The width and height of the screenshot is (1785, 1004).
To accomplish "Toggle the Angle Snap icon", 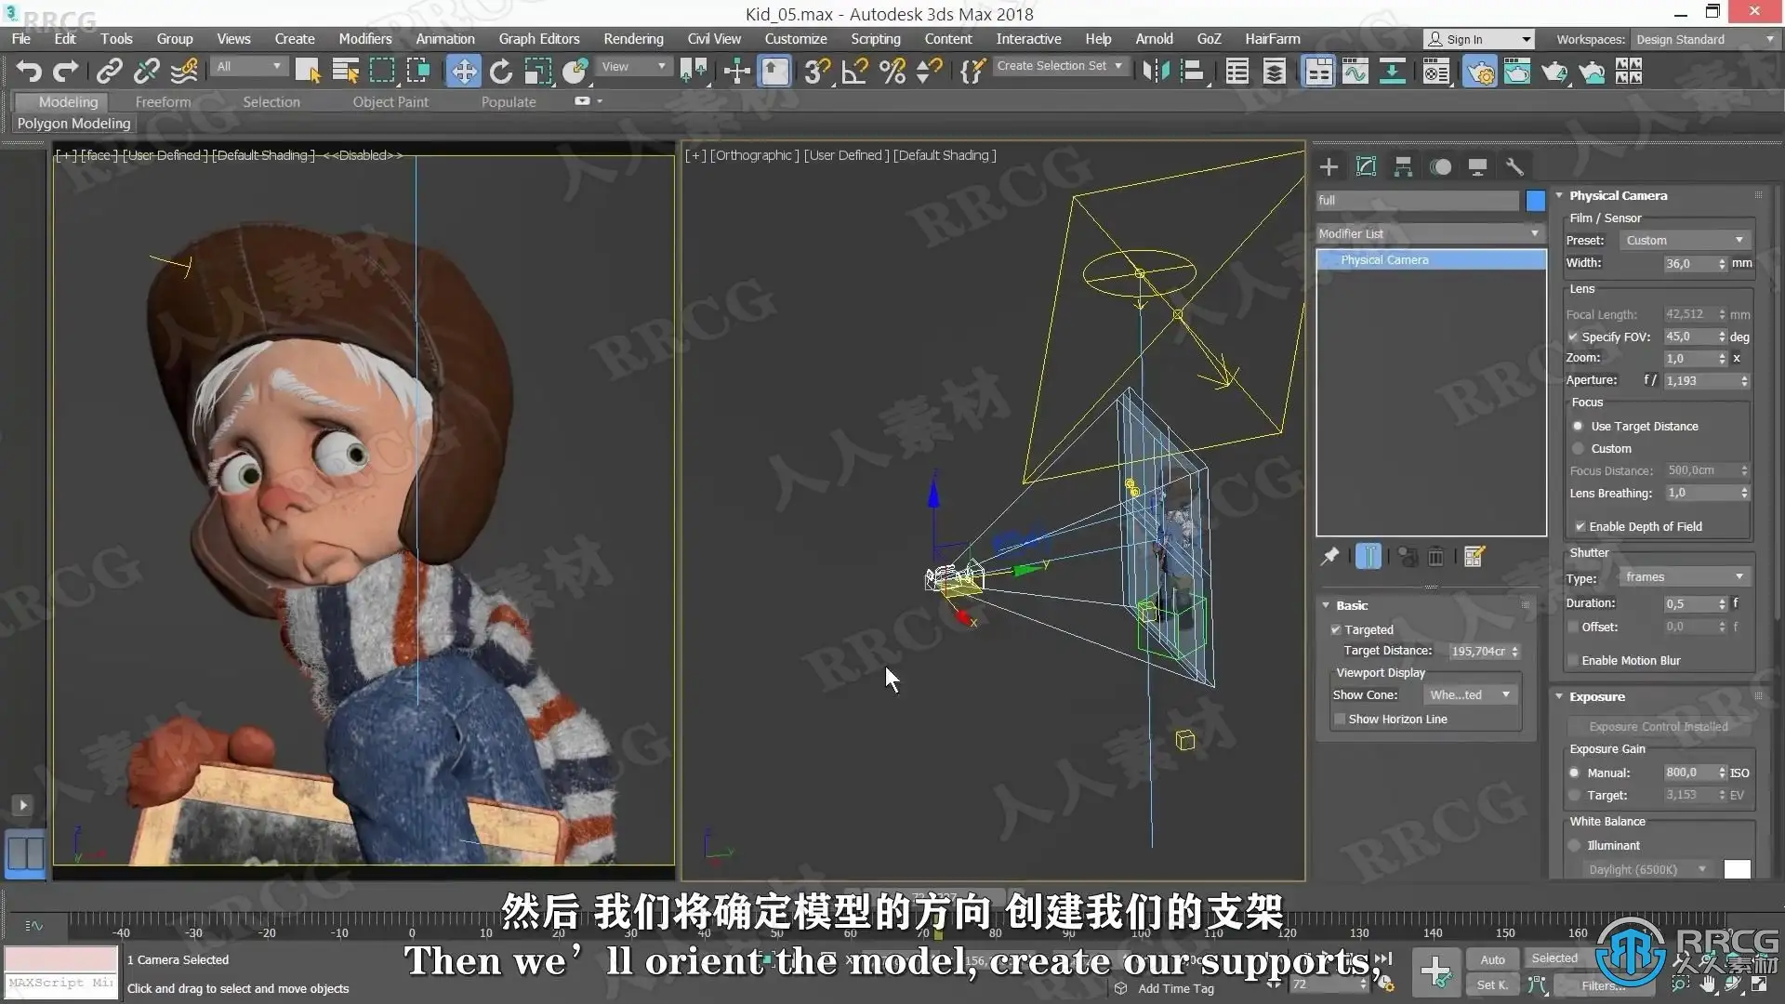I will coord(854,71).
